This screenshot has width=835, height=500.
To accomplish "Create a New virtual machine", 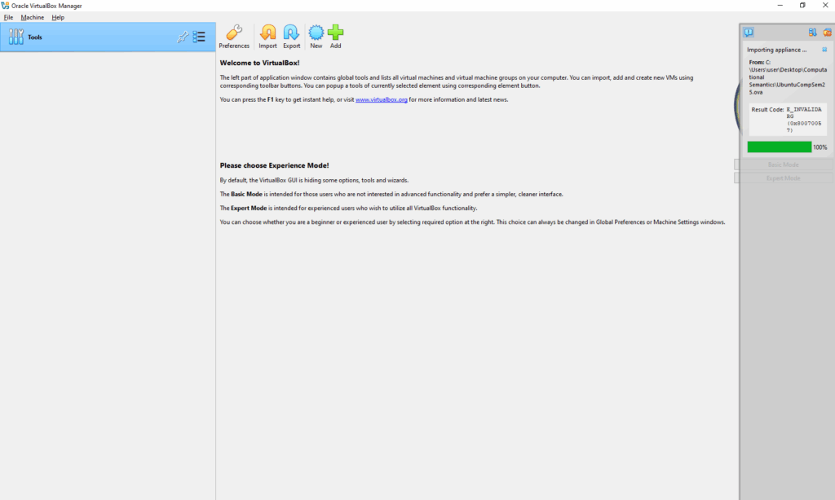I will pyautogui.click(x=316, y=37).
